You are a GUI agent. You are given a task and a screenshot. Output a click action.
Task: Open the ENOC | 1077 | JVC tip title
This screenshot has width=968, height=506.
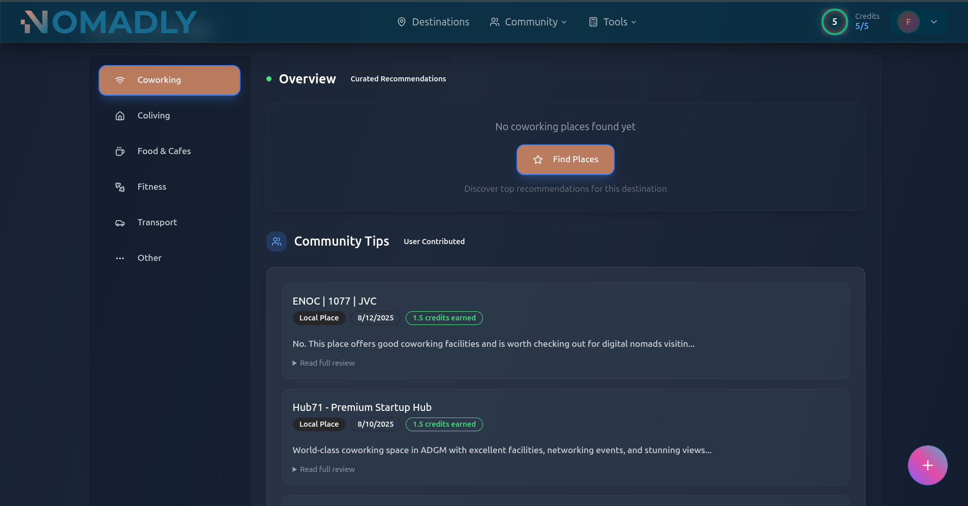point(335,301)
